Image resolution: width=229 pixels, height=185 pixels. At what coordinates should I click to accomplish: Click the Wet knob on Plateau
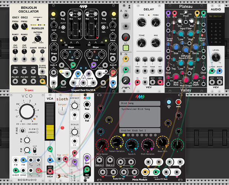[191, 21]
